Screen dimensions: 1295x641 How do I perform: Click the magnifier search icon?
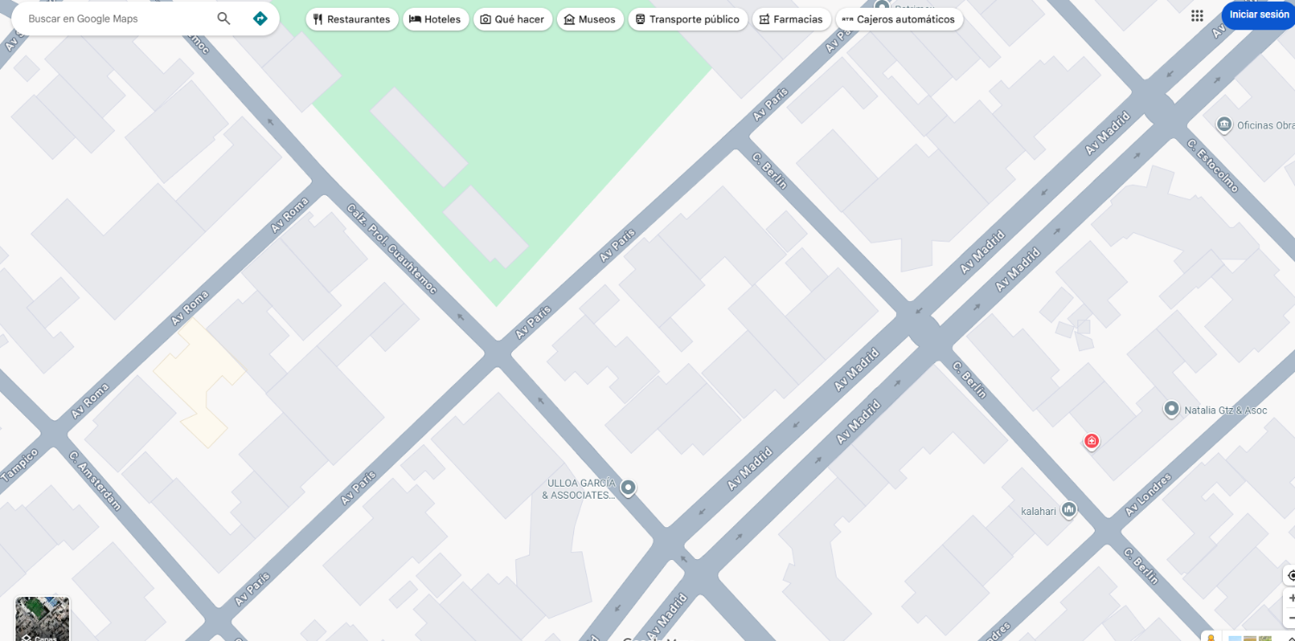point(224,18)
